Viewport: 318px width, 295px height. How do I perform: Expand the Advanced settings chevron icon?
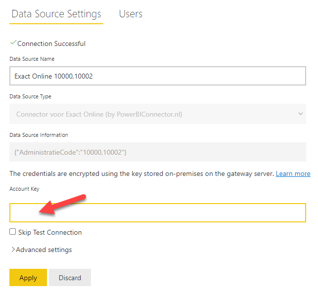coord(13,250)
